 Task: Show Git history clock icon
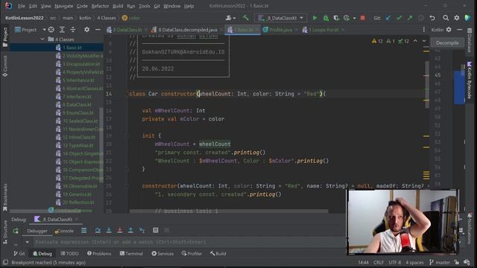pyautogui.click(x=421, y=18)
